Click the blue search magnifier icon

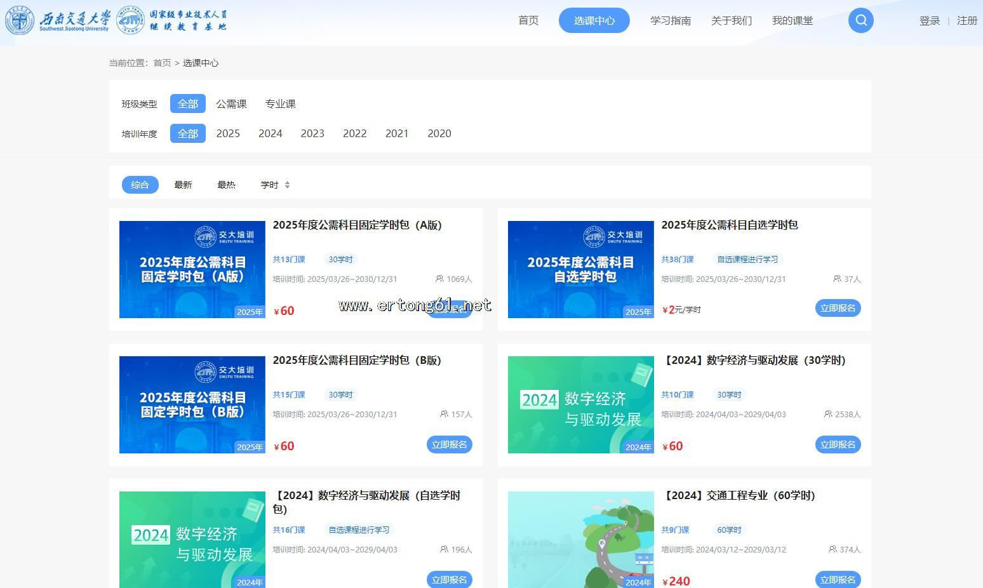point(860,20)
